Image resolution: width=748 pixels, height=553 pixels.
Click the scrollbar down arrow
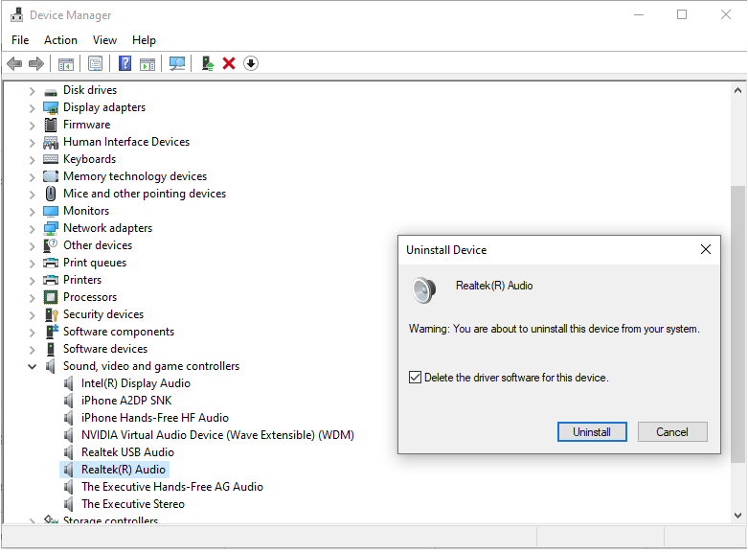pyautogui.click(x=737, y=516)
